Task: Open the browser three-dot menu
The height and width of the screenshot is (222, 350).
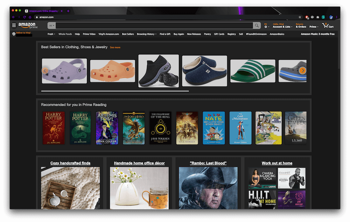Action: (x=336, y=17)
